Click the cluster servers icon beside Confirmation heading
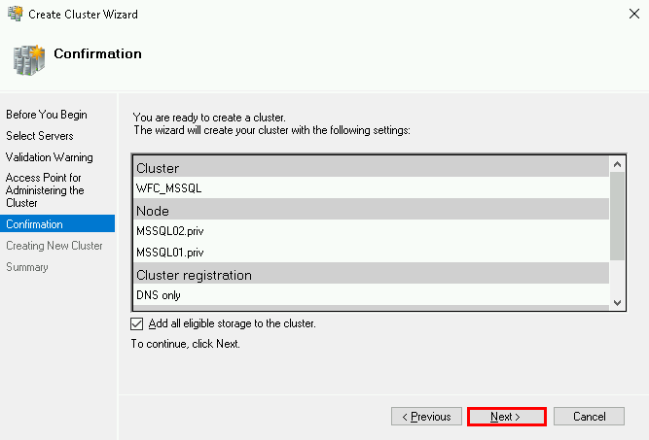 pos(29,59)
